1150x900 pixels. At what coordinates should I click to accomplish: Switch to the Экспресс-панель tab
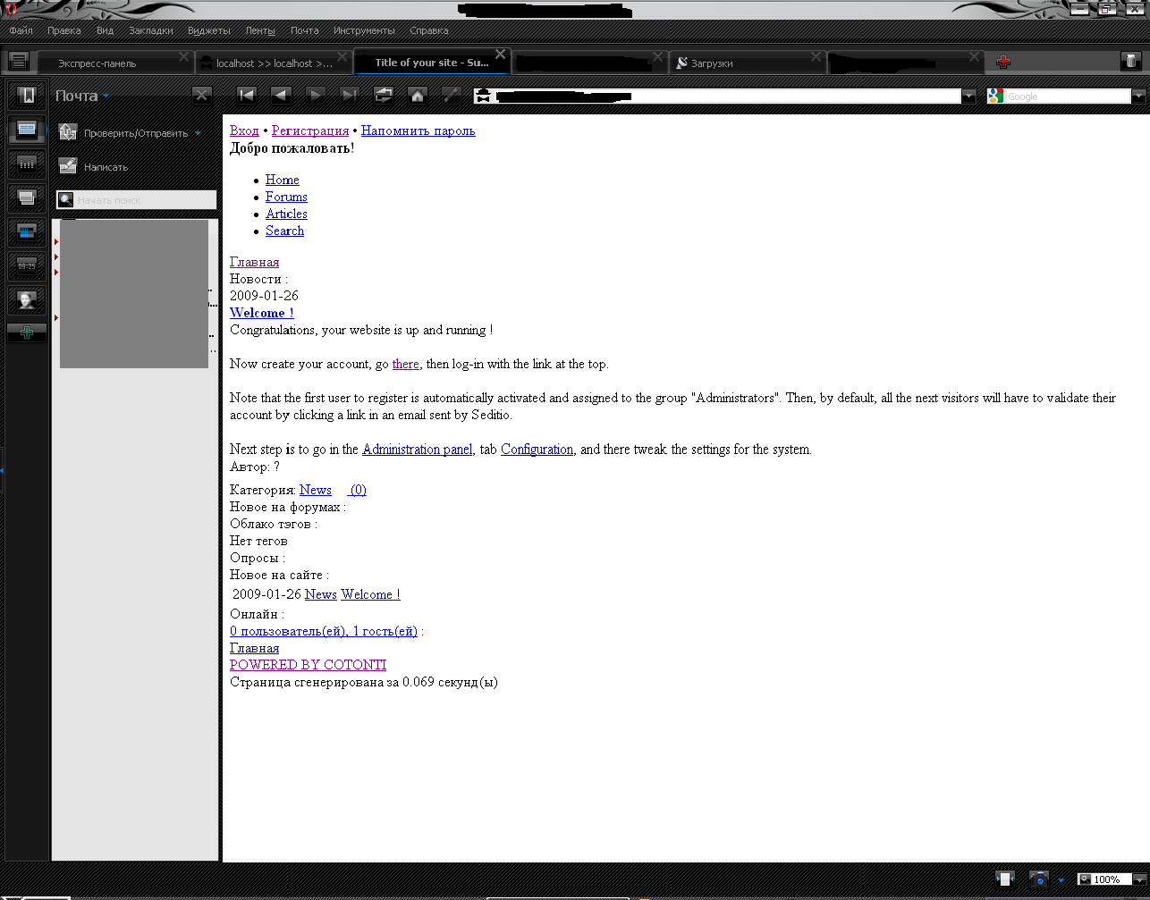[115, 63]
